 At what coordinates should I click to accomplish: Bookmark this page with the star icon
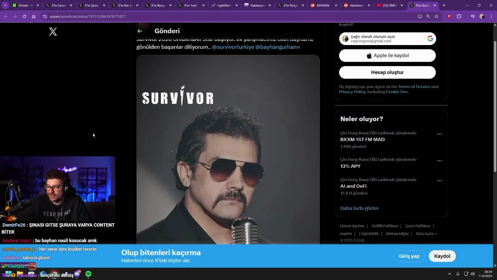[x=436, y=16]
